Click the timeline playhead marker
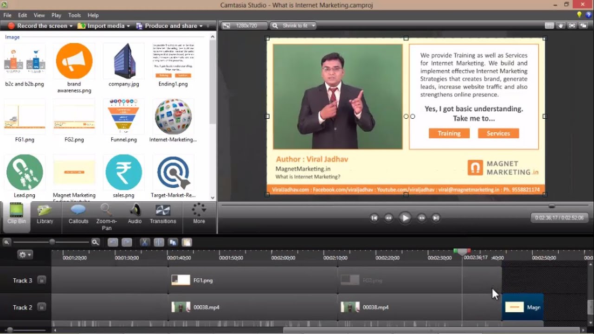 click(x=462, y=252)
